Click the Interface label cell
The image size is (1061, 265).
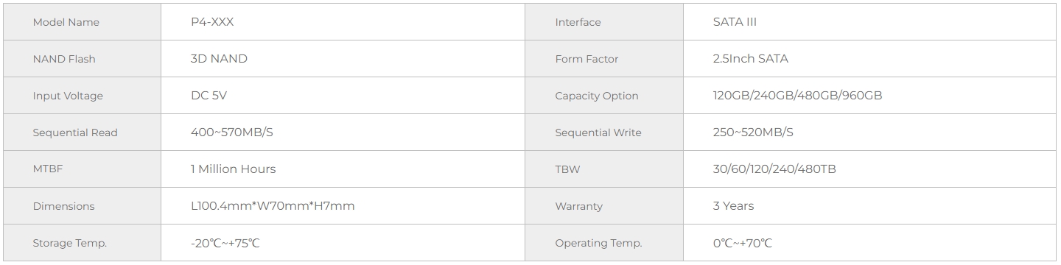(604, 22)
